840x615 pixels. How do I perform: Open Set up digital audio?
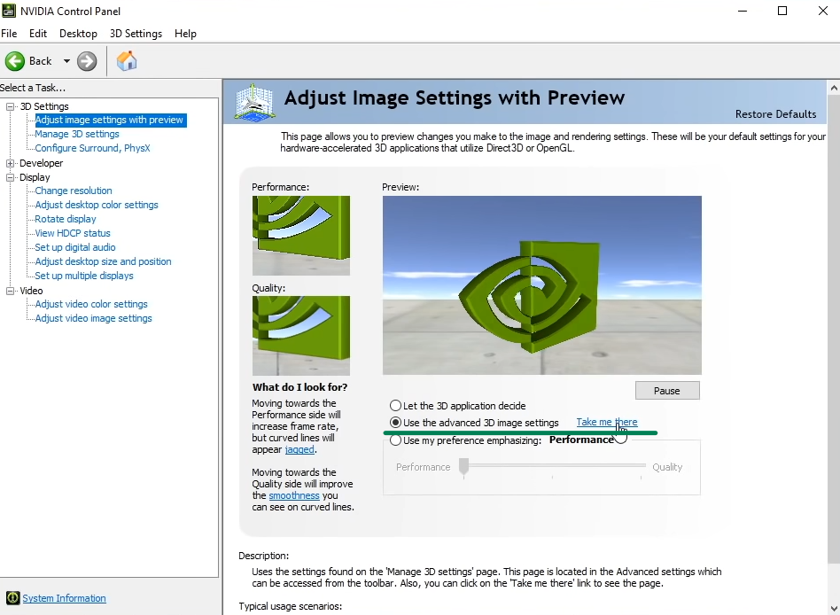(x=75, y=247)
